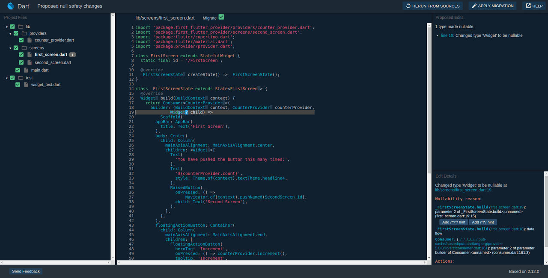Click the main.dart file icon
Viewport: 548px width, 278px height.
click(26, 70)
